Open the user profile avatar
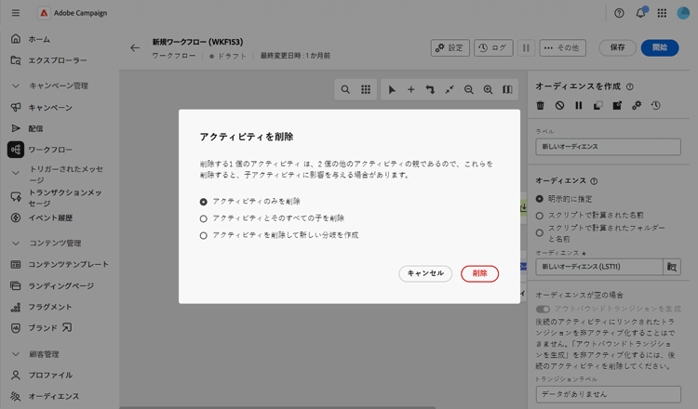The width and height of the screenshot is (698, 409). coord(683,13)
